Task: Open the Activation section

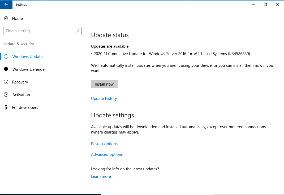Action: 21,95
